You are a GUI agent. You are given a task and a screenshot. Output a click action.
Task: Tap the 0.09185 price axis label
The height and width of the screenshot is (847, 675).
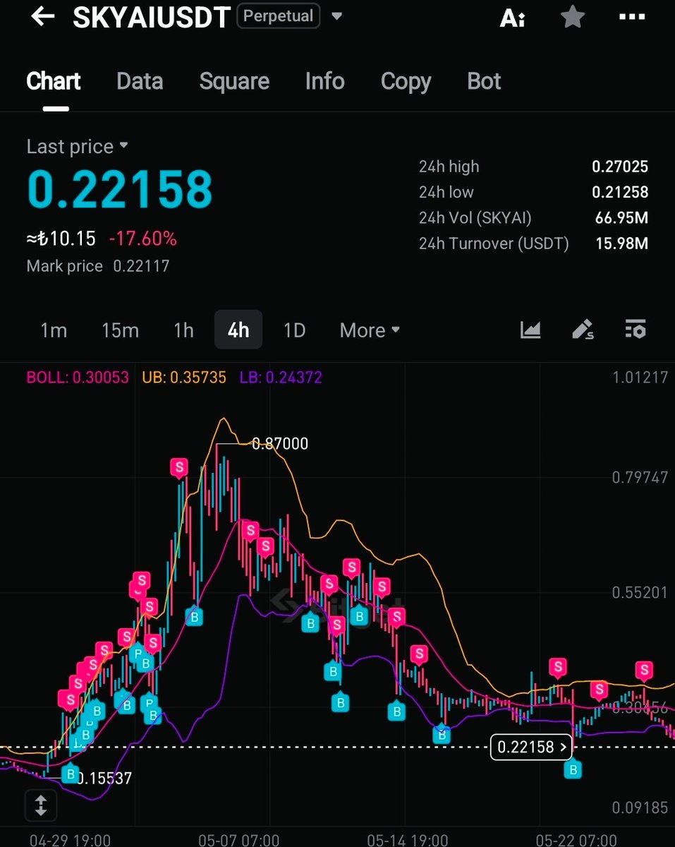pyautogui.click(x=640, y=807)
